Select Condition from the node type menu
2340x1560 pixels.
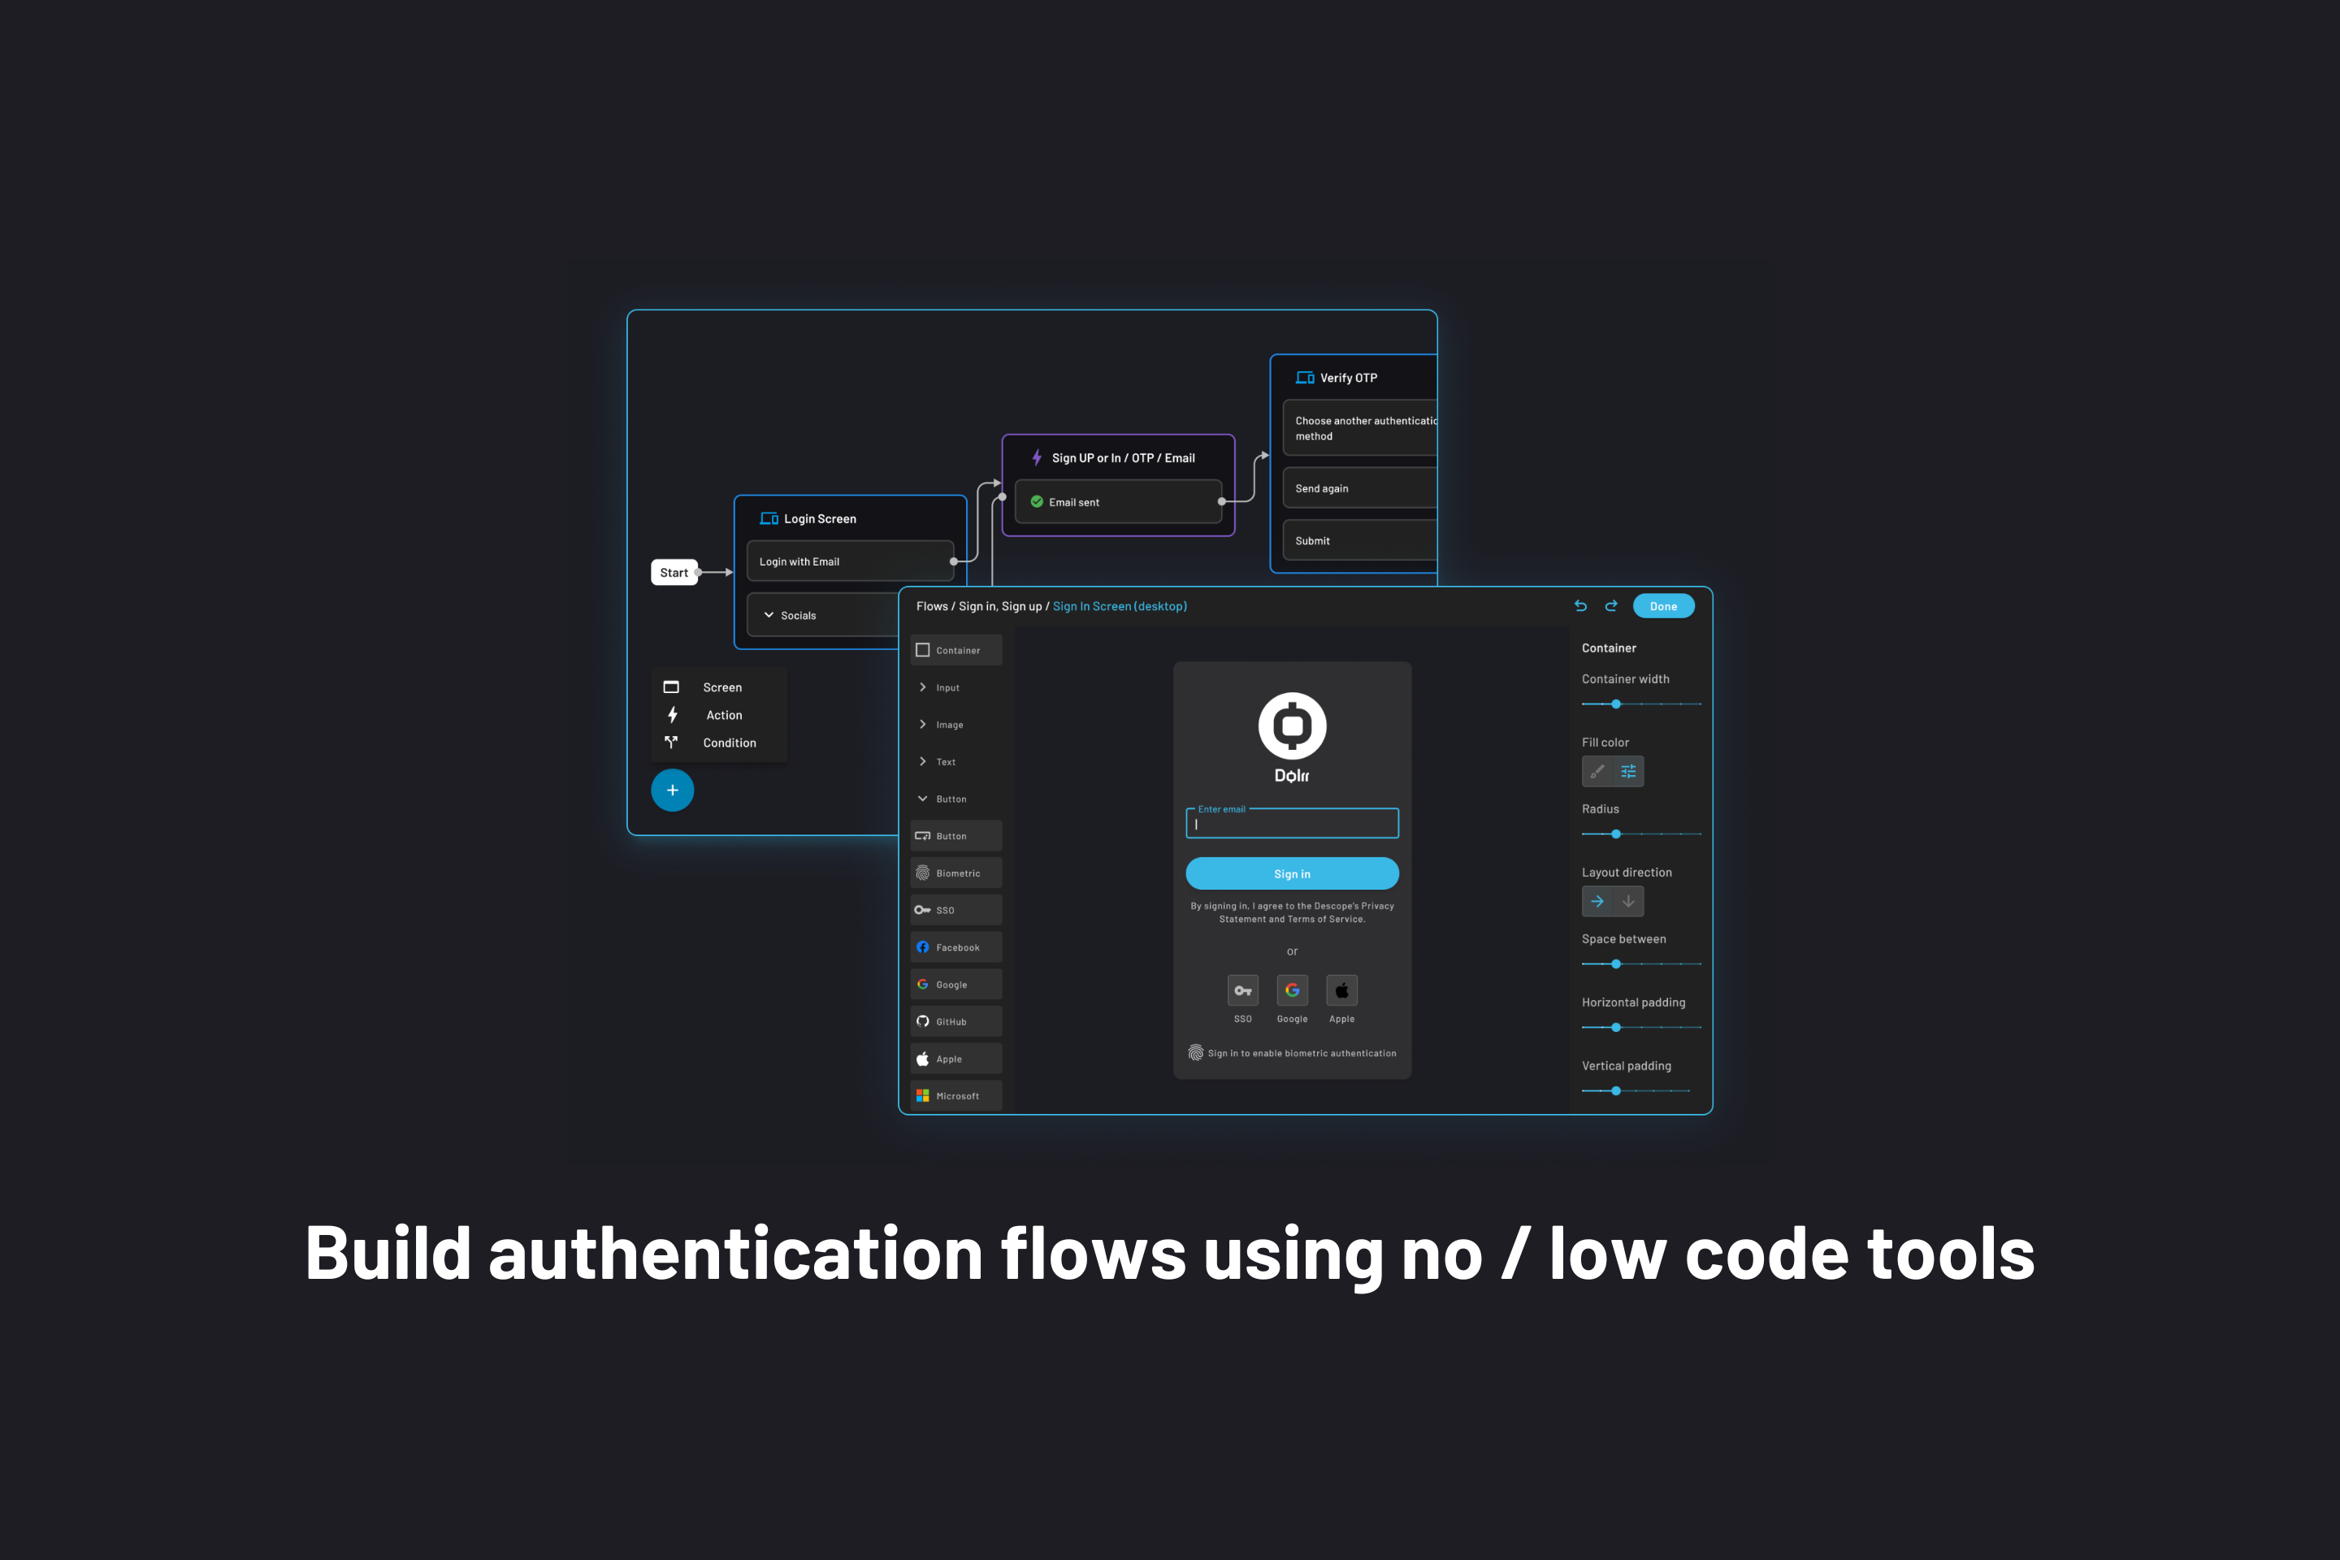point(730,742)
